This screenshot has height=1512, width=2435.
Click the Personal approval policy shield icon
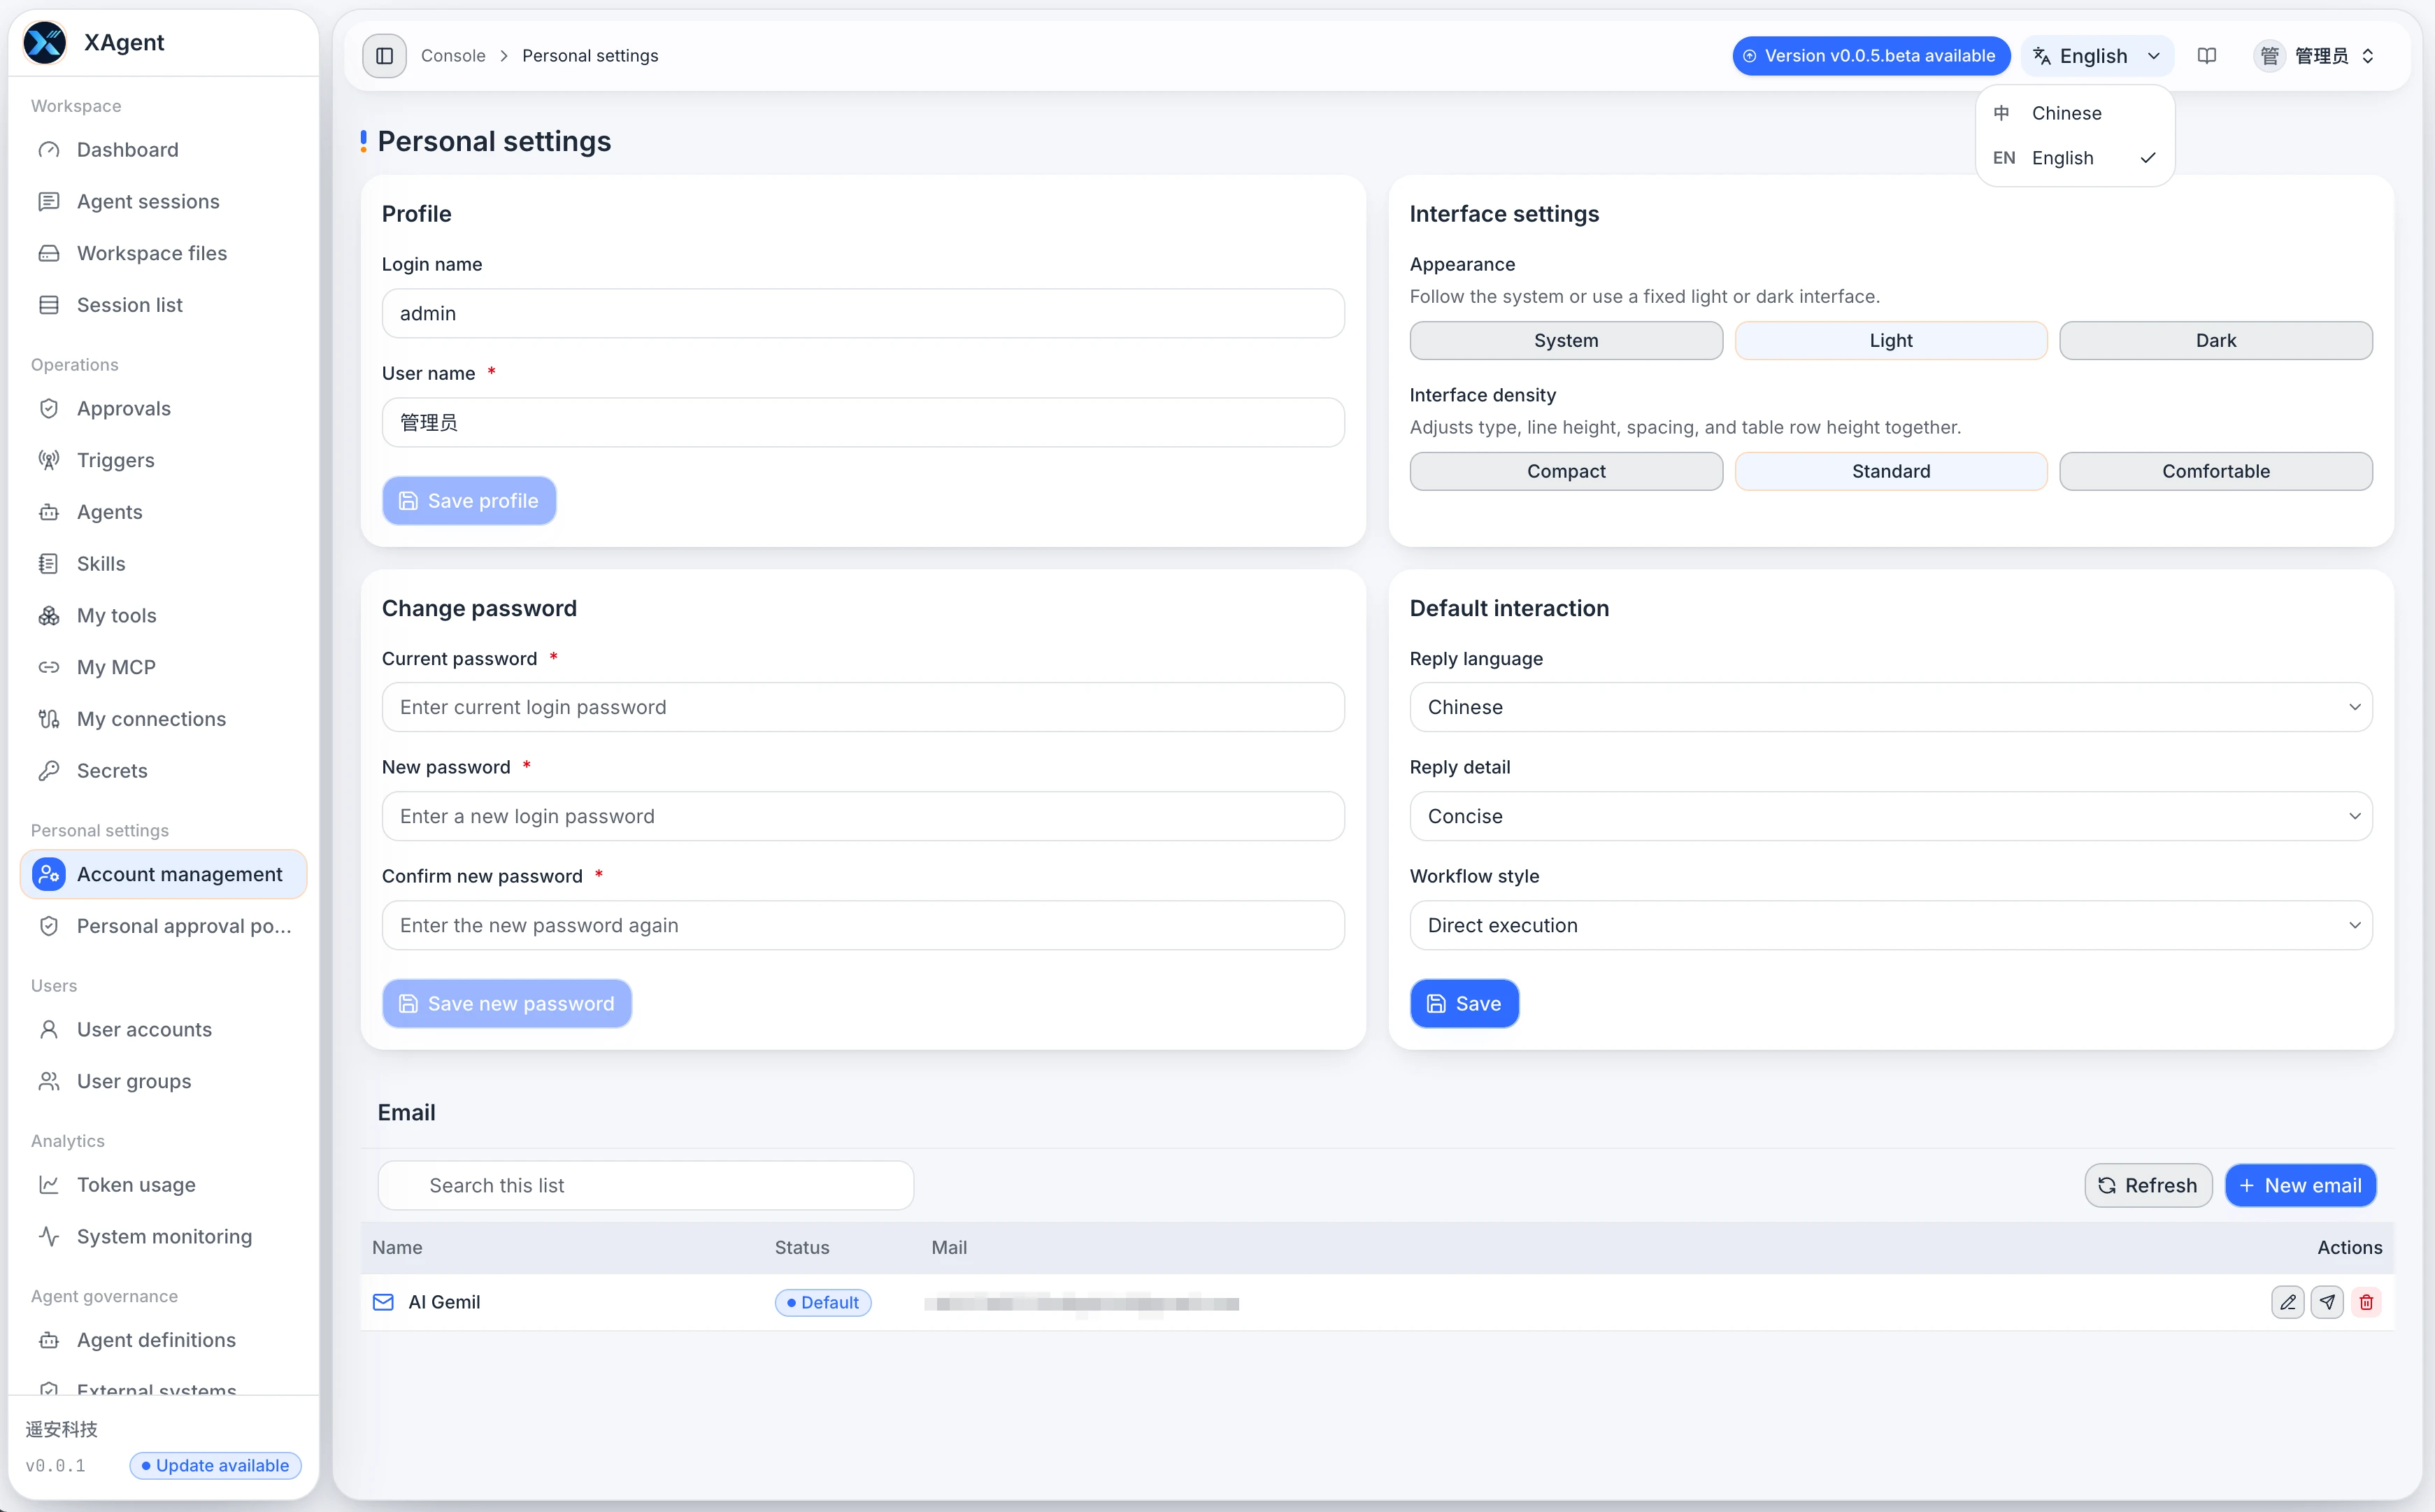(x=49, y=926)
